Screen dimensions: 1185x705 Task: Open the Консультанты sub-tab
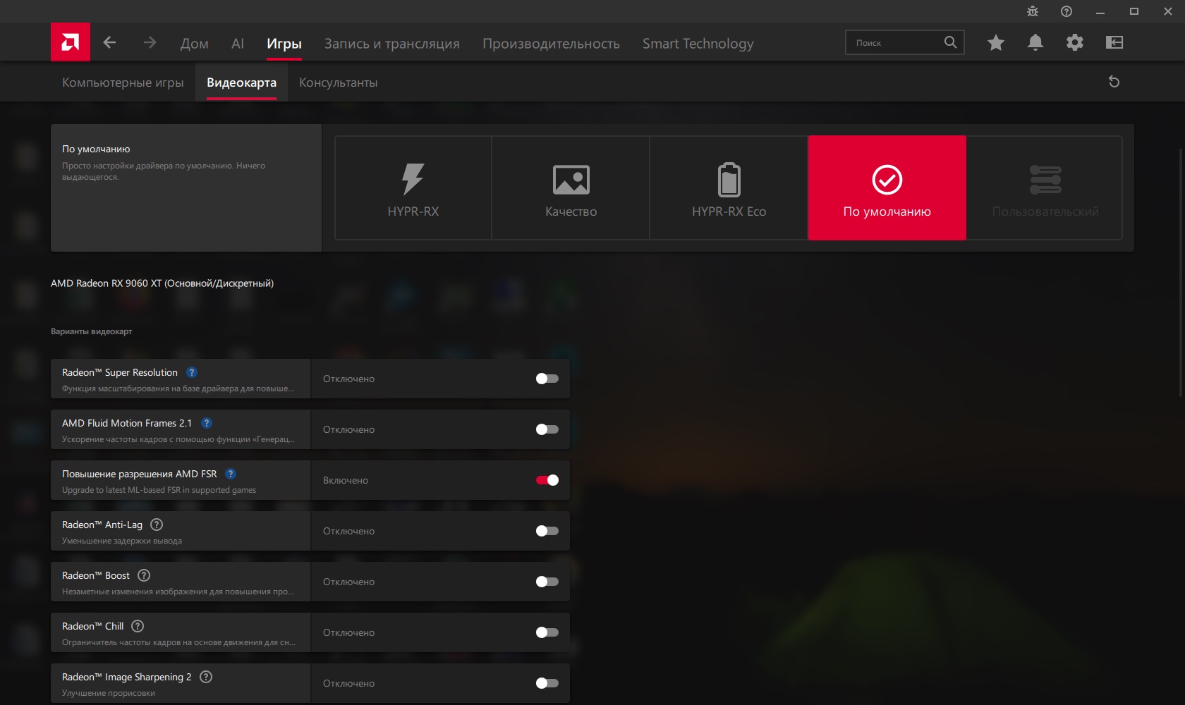339,82
